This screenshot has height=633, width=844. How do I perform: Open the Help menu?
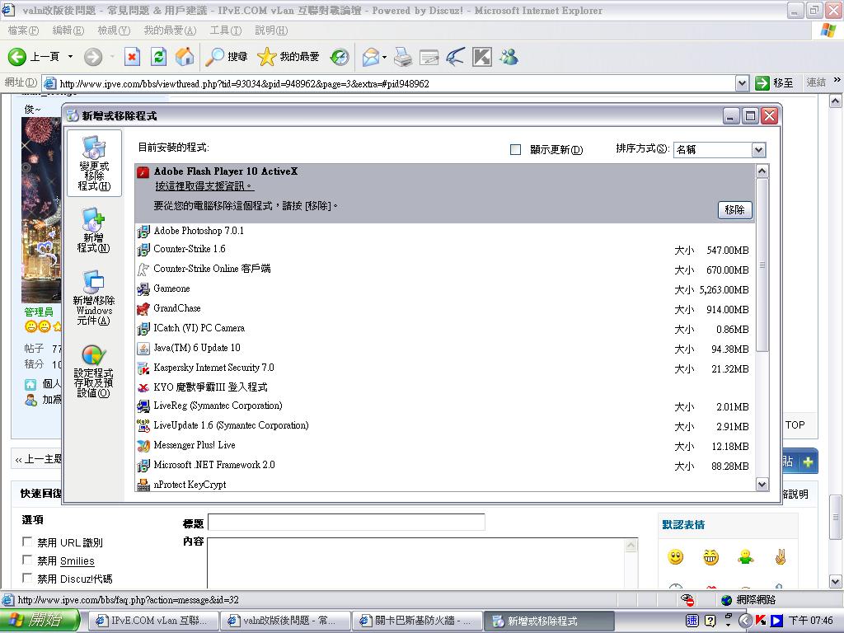[271, 30]
